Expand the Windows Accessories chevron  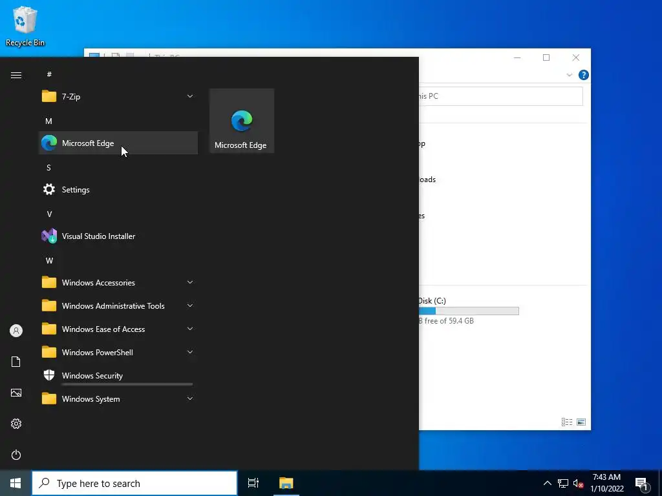[x=190, y=283]
